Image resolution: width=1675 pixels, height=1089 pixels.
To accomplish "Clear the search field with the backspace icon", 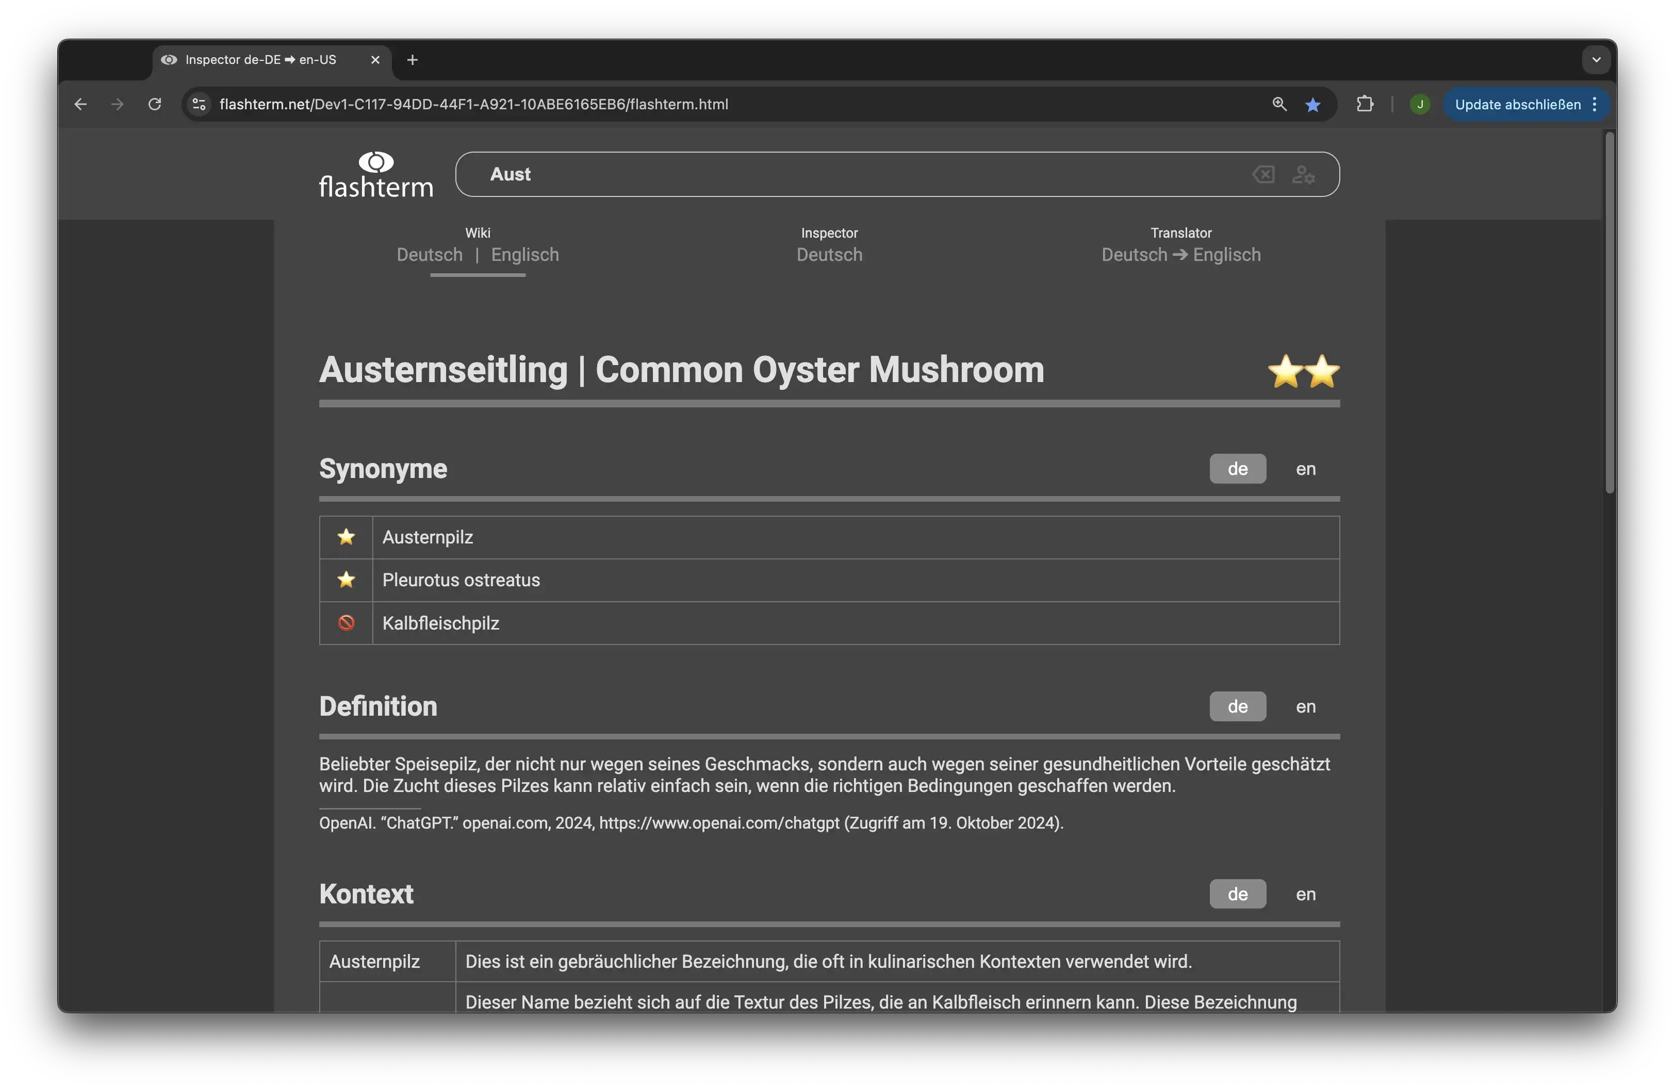I will pos(1263,174).
